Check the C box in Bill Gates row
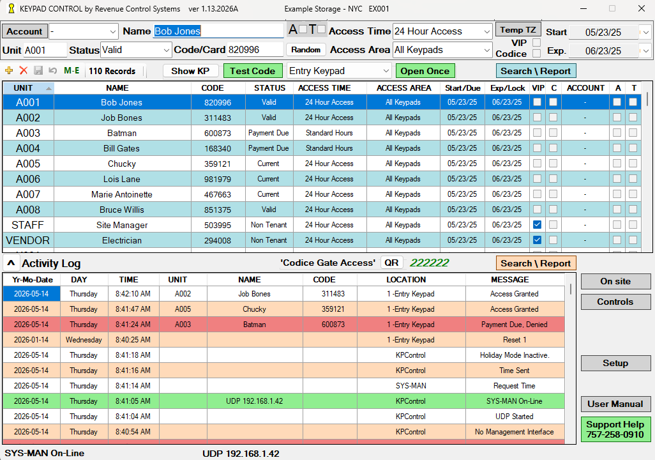The width and height of the screenshot is (655, 460). coord(553,148)
